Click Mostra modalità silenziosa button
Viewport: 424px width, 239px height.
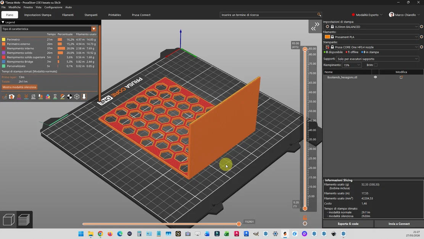click(19, 87)
